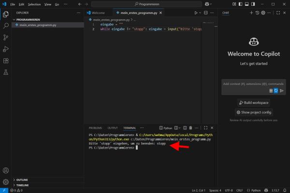Go back with the navigation arrow

[x=80, y=4]
